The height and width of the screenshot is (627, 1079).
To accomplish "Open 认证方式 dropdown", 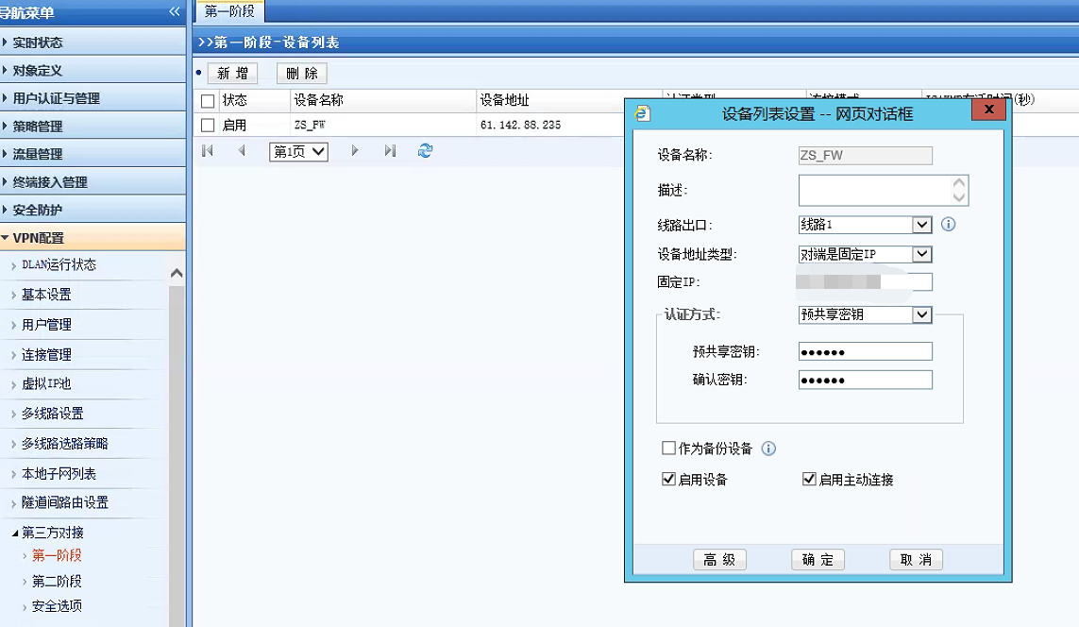I will tap(922, 314).
